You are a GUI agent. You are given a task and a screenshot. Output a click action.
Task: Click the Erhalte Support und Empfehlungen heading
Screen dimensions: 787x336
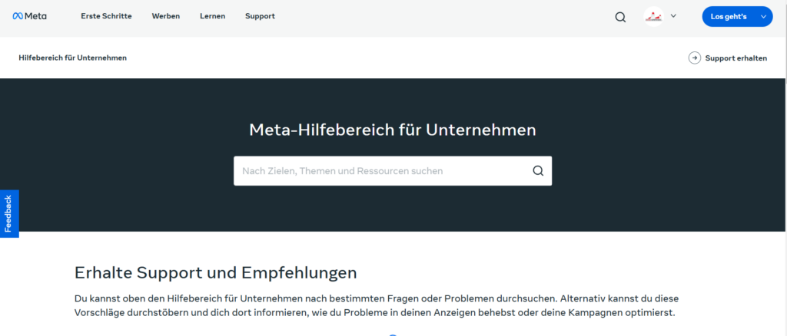click(x=216, y=273)
